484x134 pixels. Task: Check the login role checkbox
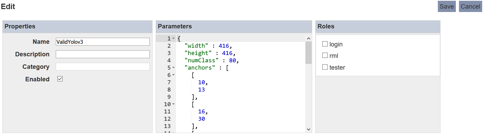tap(325, 44)
